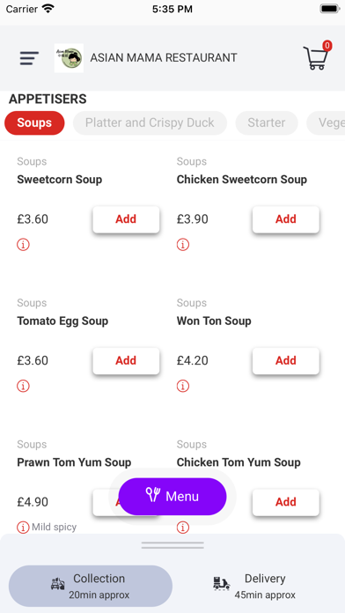Image resolution: width=345 pixels, height=613 pixels.
Task: Add Chicken Tom Yum Soup to cart
Action: tap(286, 502)
